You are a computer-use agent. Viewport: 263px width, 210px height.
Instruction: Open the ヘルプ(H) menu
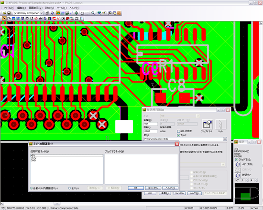point(74,8)
